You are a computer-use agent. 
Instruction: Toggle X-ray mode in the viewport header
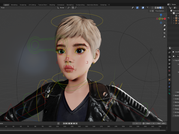pos(153,8)
